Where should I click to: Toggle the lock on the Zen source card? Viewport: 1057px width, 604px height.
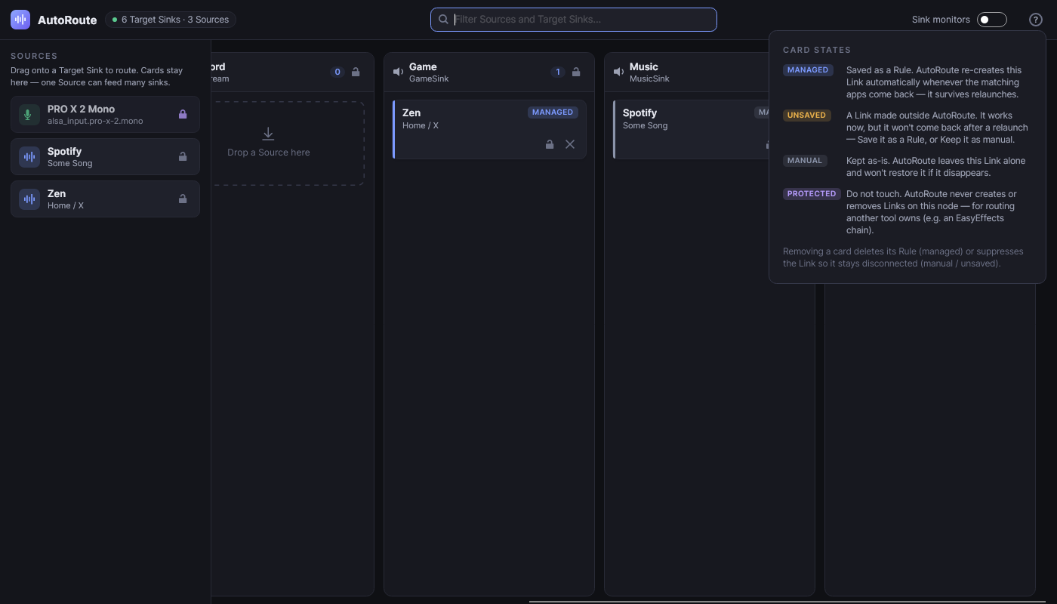pos(182,199)
